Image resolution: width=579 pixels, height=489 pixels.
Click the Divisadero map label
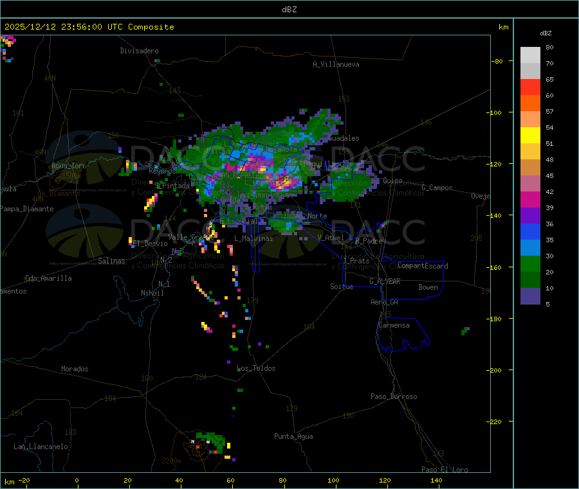pyautogui.click(x=139, y=51)
